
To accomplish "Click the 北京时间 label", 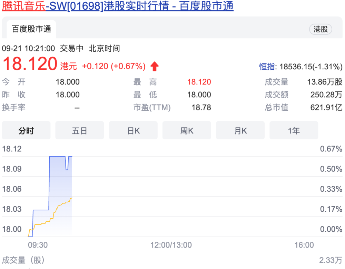I will coord(104,48).
